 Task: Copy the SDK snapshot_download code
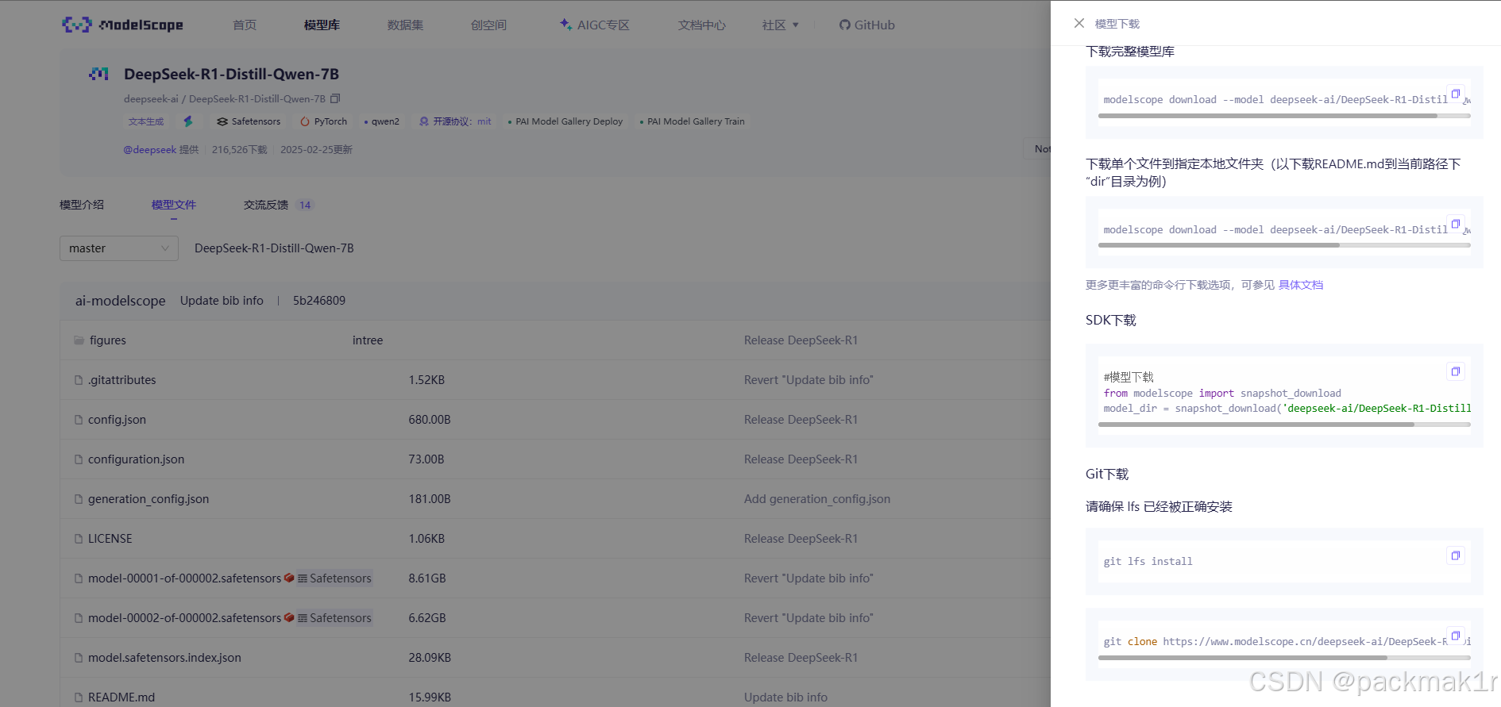point(1455,371)
